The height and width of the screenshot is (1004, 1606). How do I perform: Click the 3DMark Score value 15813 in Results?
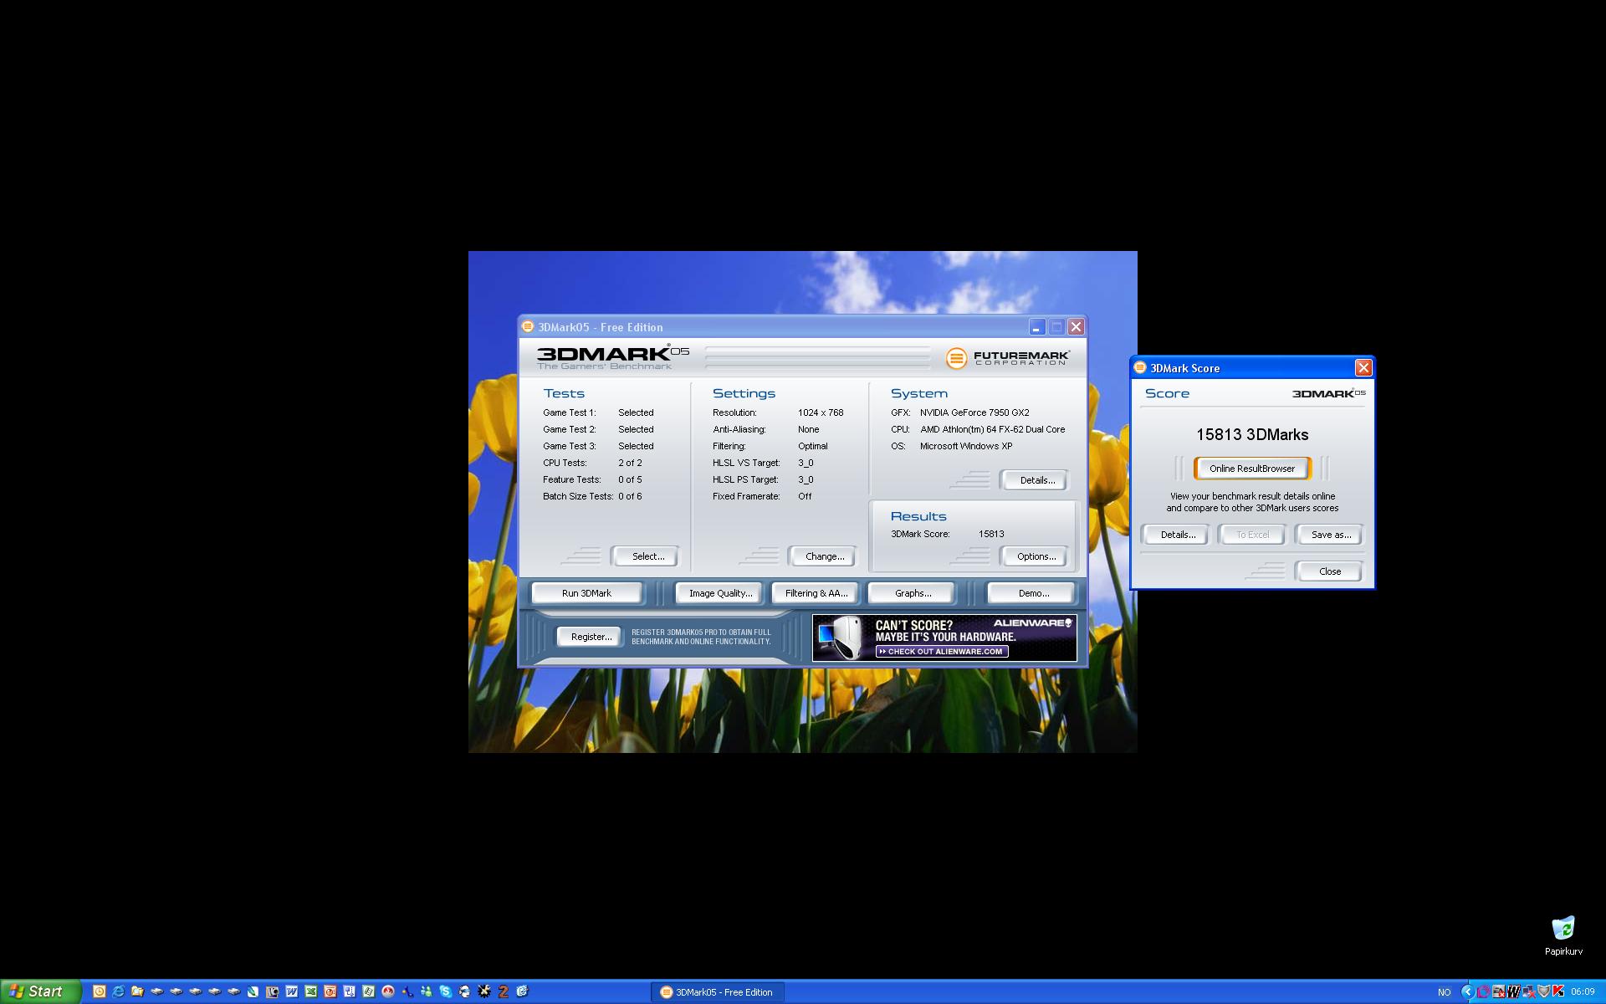(x=991, y=534)
